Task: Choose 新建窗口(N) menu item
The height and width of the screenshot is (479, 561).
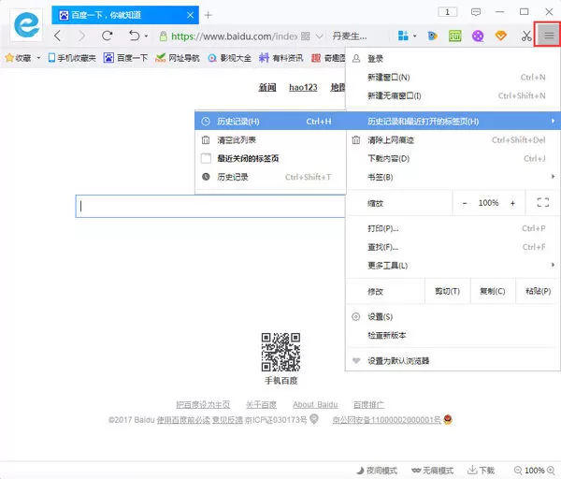Action: coord(453,77)
